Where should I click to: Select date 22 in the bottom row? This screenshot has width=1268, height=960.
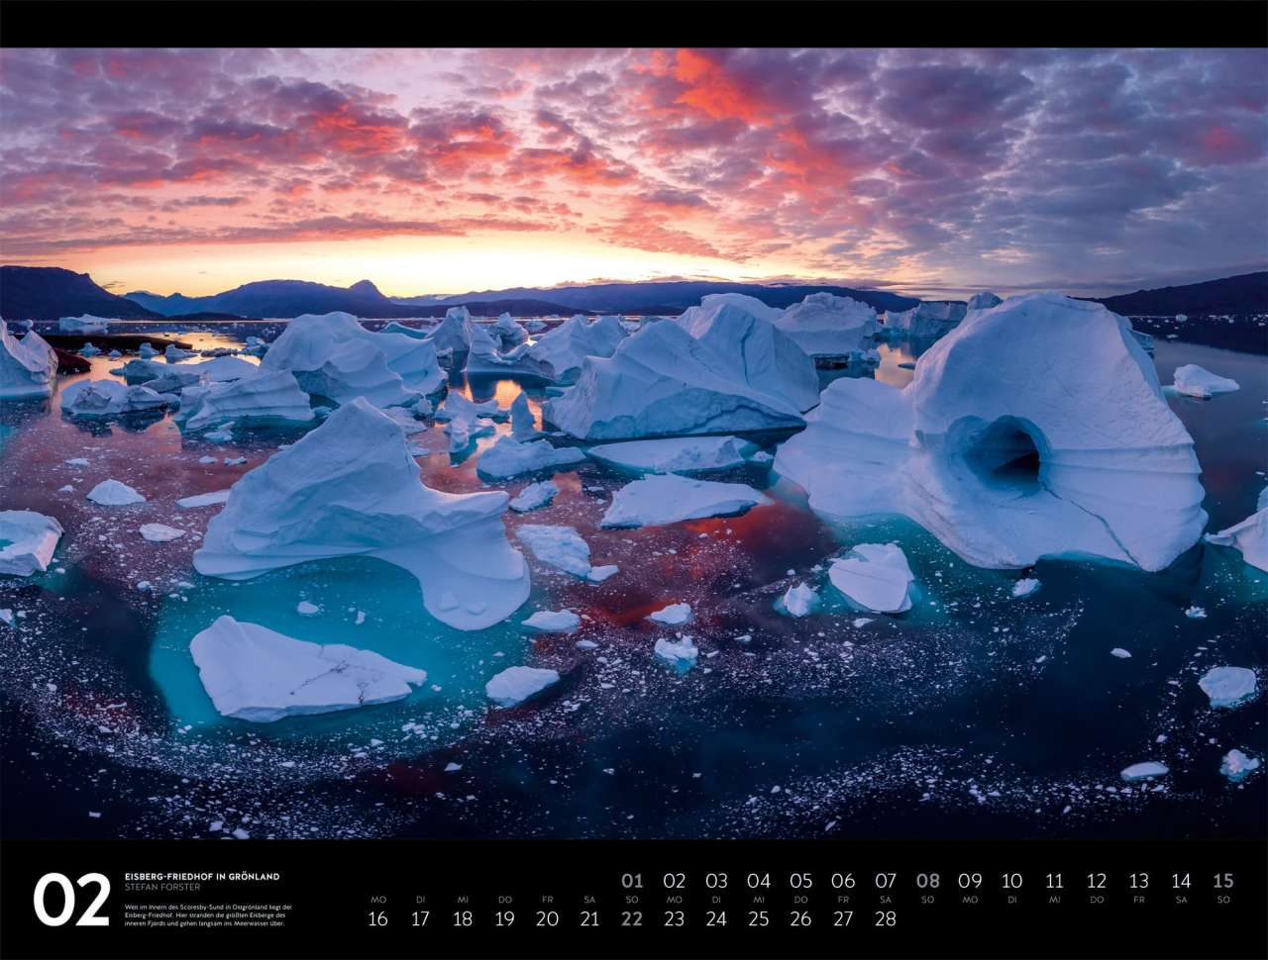click(x=632, y=918)
